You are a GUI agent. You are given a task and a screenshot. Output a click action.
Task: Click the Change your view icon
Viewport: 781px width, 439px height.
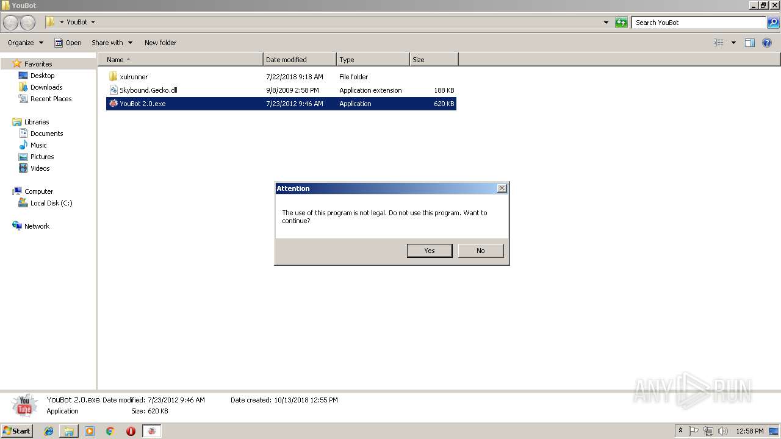(x=719, y=43)
